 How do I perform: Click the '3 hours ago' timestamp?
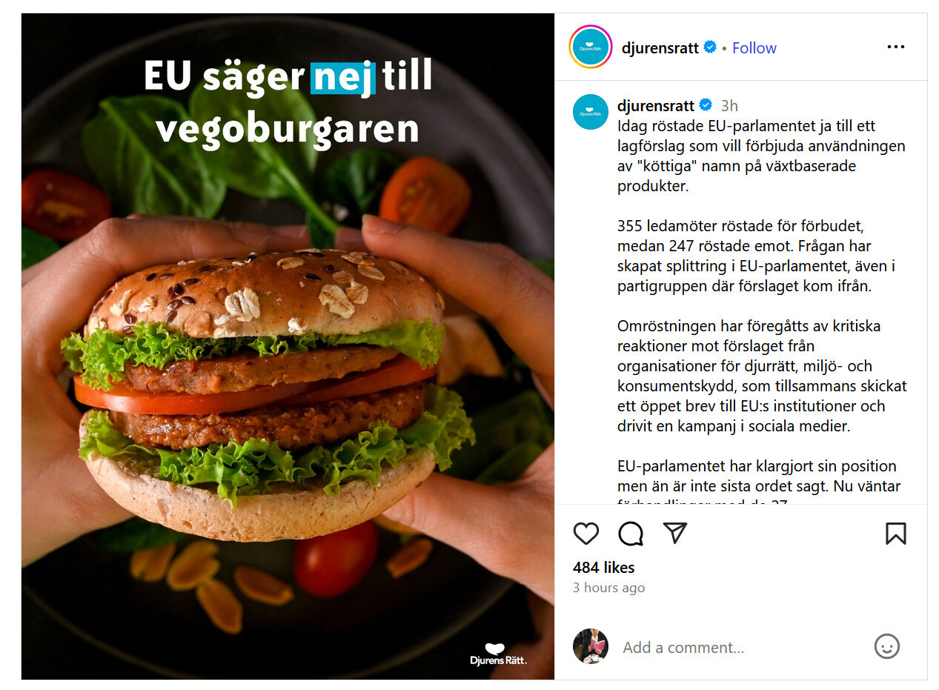(609, 588)
